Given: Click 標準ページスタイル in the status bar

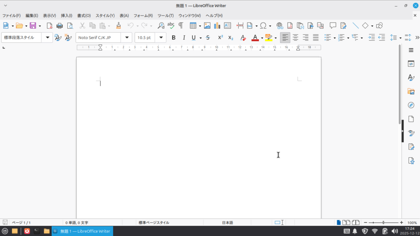Looking at the screenshot, I should [x=153, y=223].
